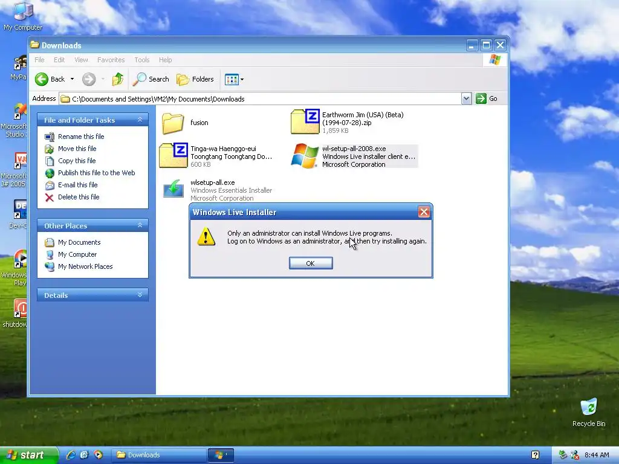
Task: Select Earthworm Jim zip file icon
Action: click(x=305, y=121)
